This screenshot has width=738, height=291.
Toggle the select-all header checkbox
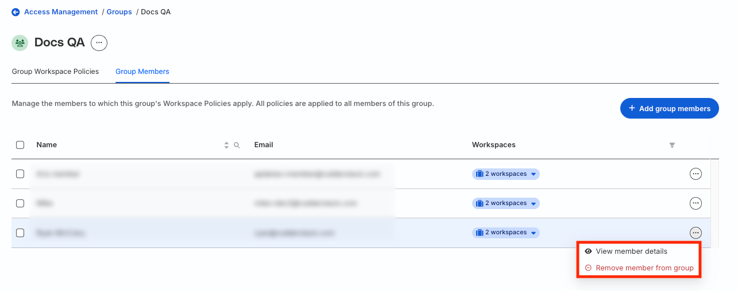[20, 145]
